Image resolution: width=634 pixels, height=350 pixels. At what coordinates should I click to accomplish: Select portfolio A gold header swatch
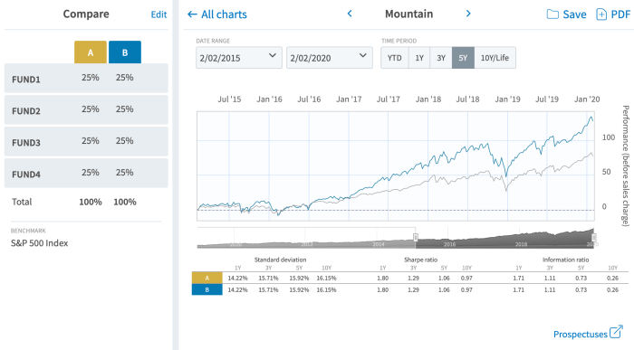click(x=91, y=52)
